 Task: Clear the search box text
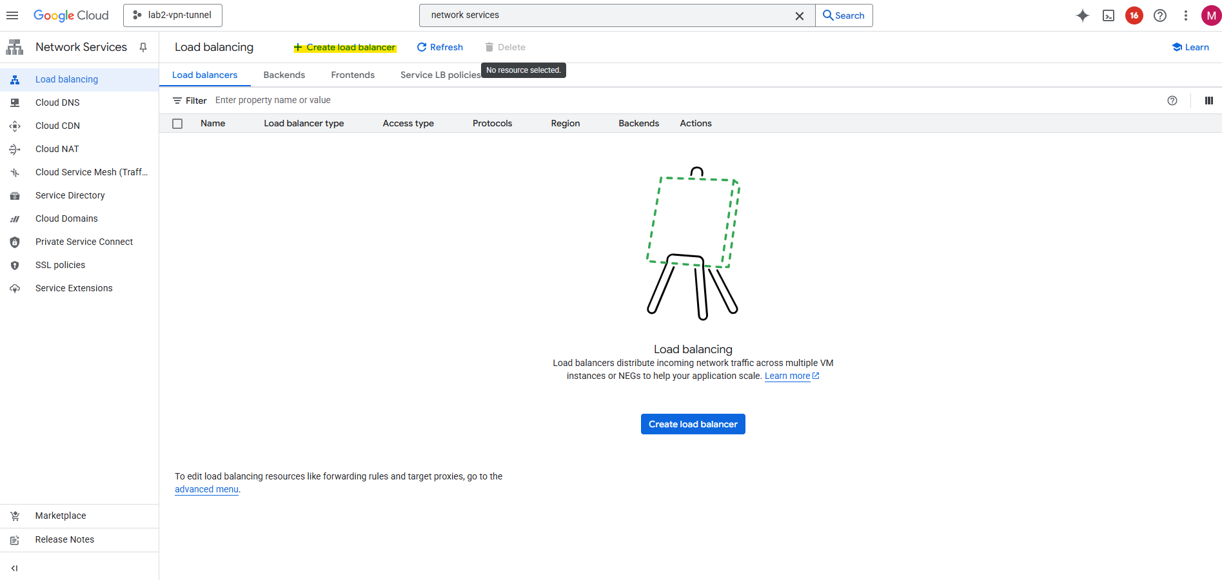pos(800,15)
